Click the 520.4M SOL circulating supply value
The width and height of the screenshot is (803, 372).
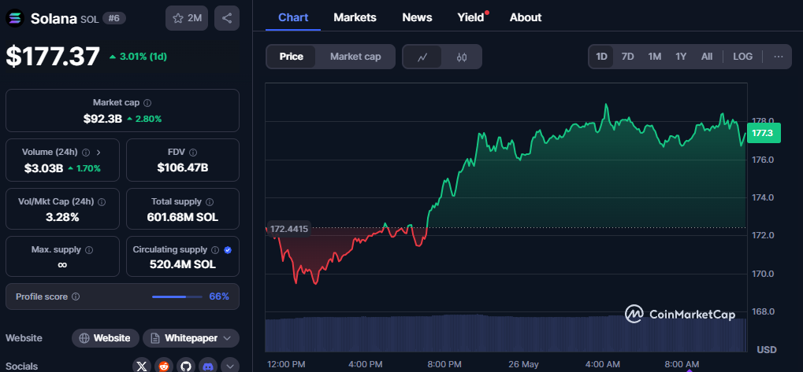[x=182, y=264]
